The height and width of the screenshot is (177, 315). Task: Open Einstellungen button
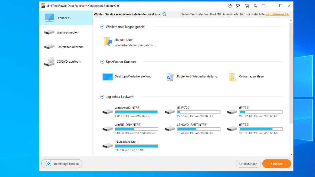pos(248,164)
